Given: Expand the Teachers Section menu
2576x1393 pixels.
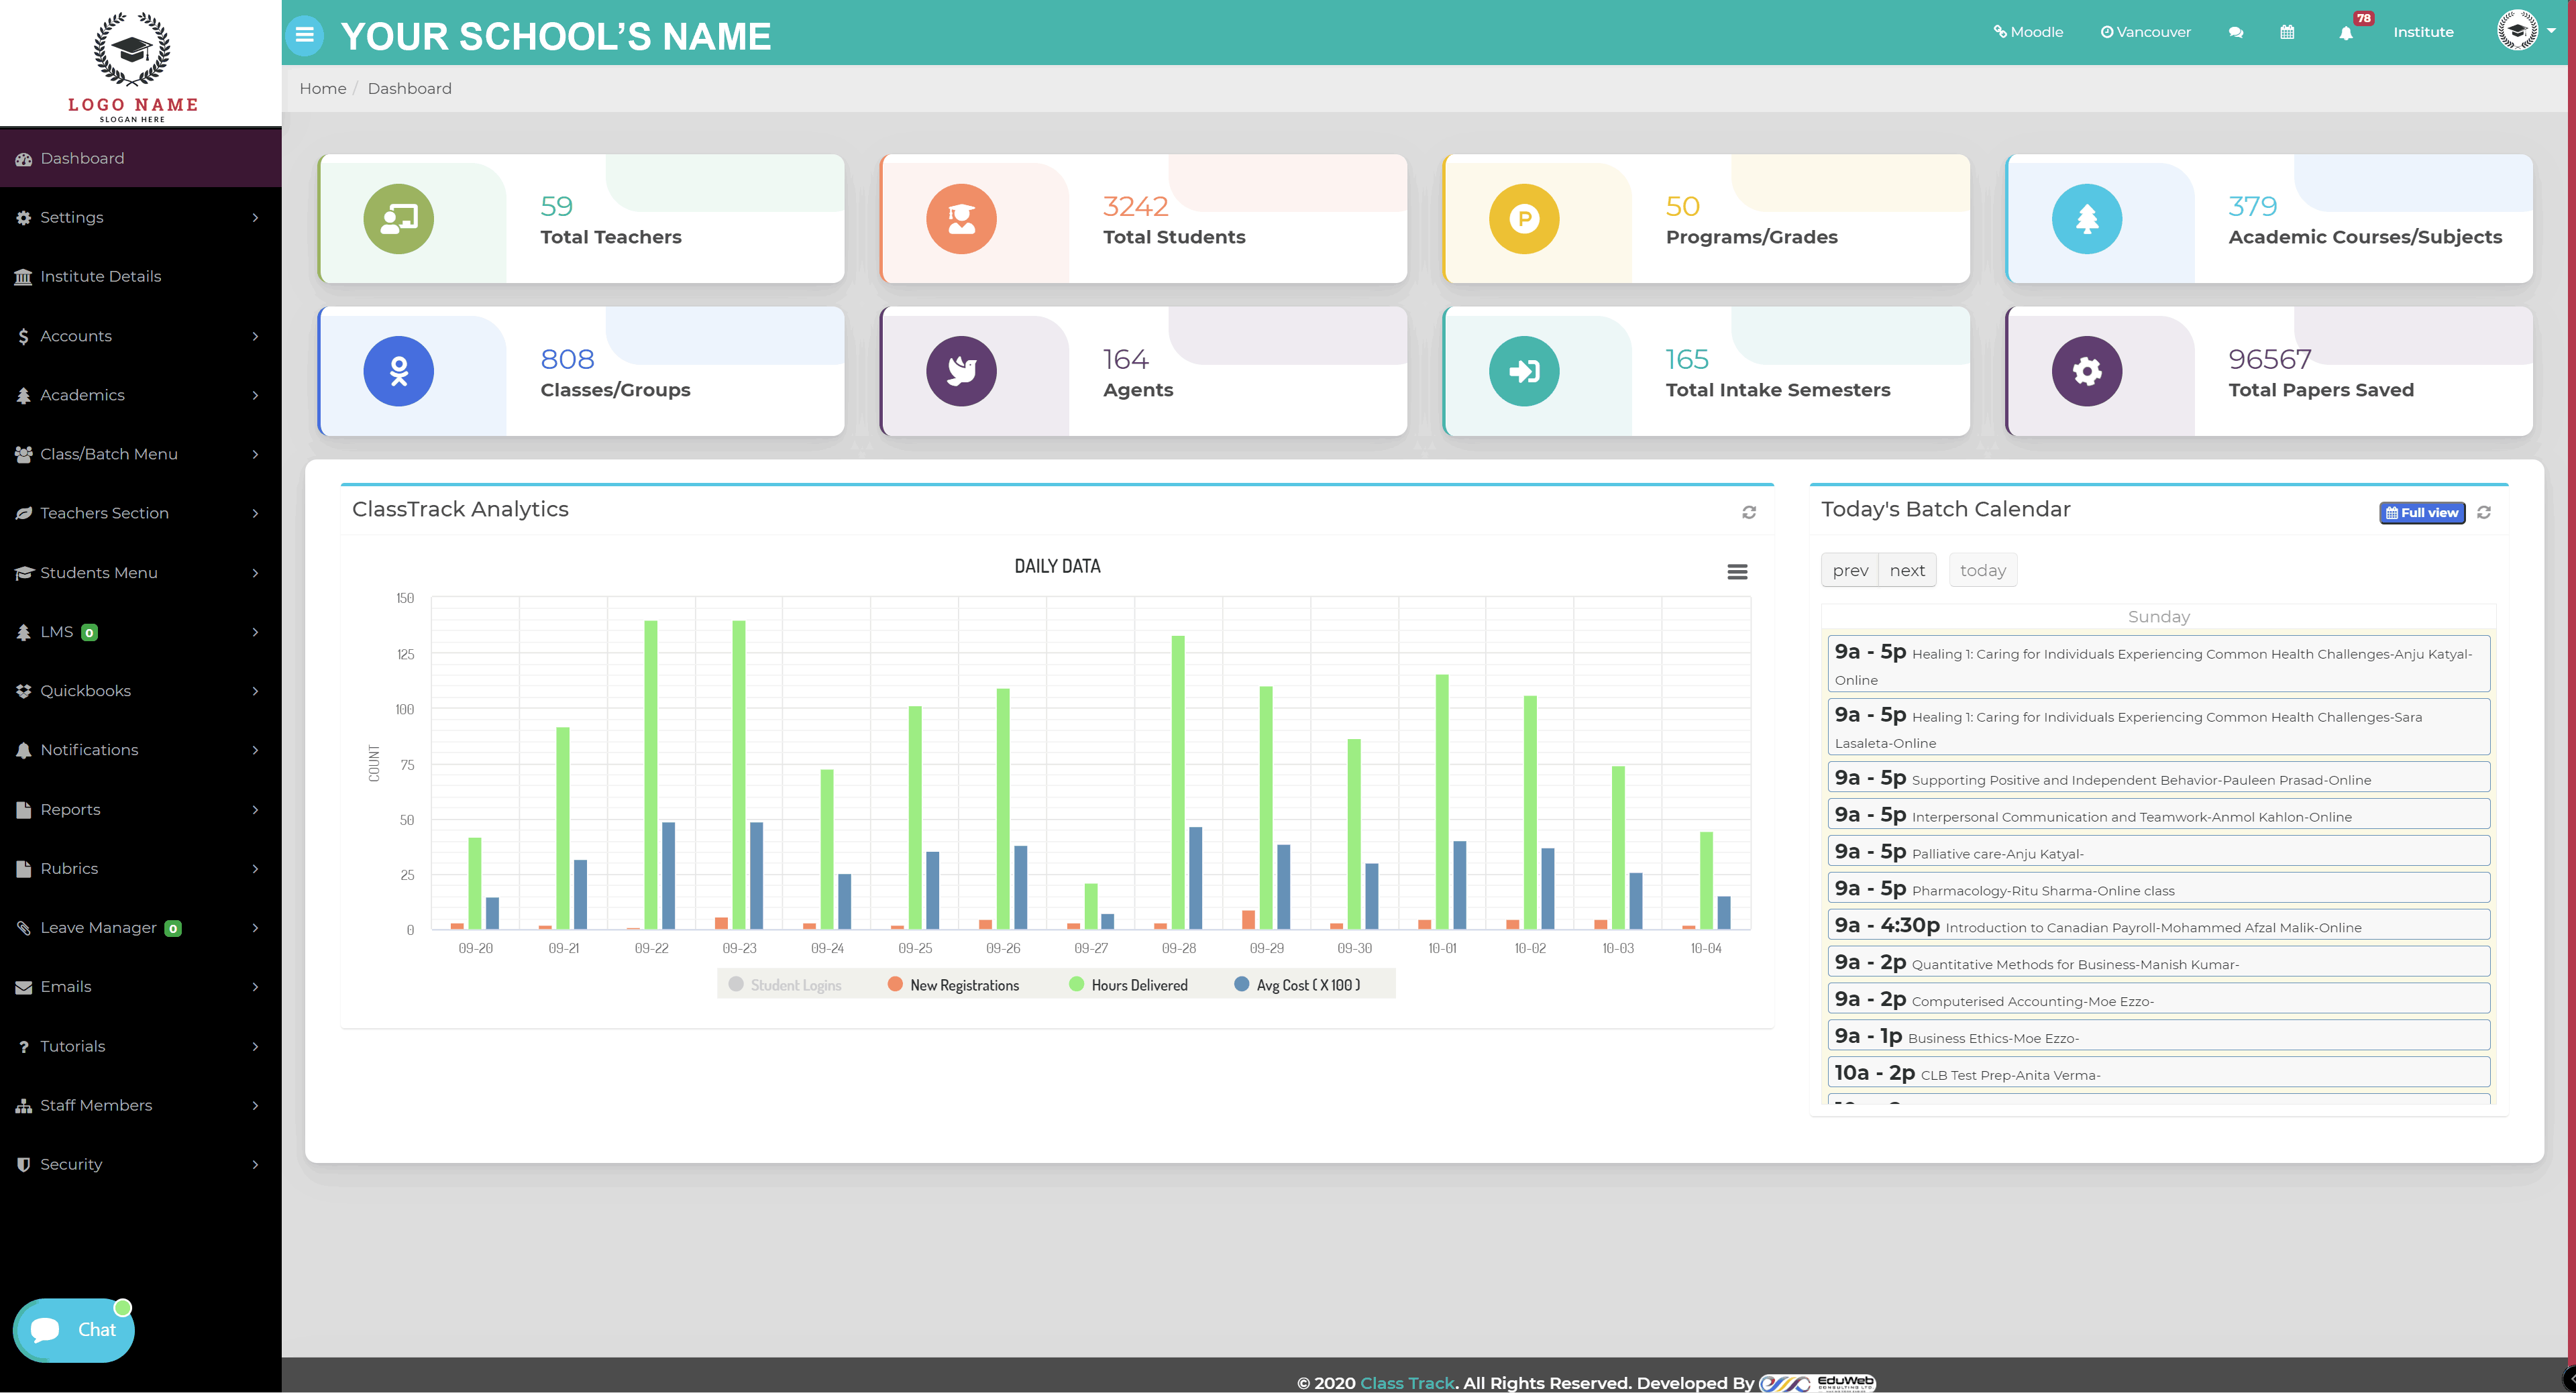Looking at the screenshot, I should point(140,513).
